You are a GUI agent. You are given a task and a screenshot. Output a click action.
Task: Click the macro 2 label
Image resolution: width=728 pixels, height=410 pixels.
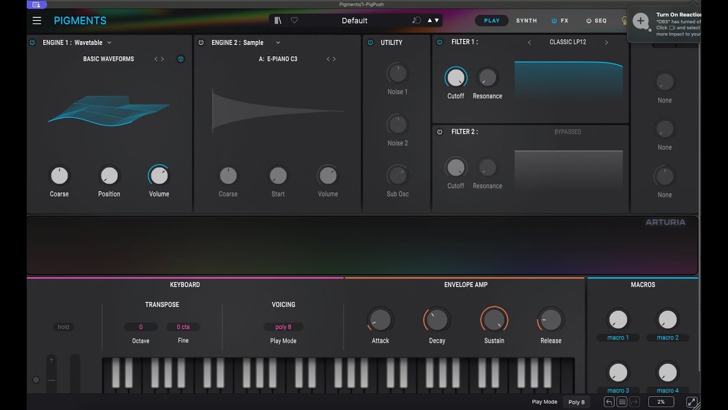click(x=668, y=338)
